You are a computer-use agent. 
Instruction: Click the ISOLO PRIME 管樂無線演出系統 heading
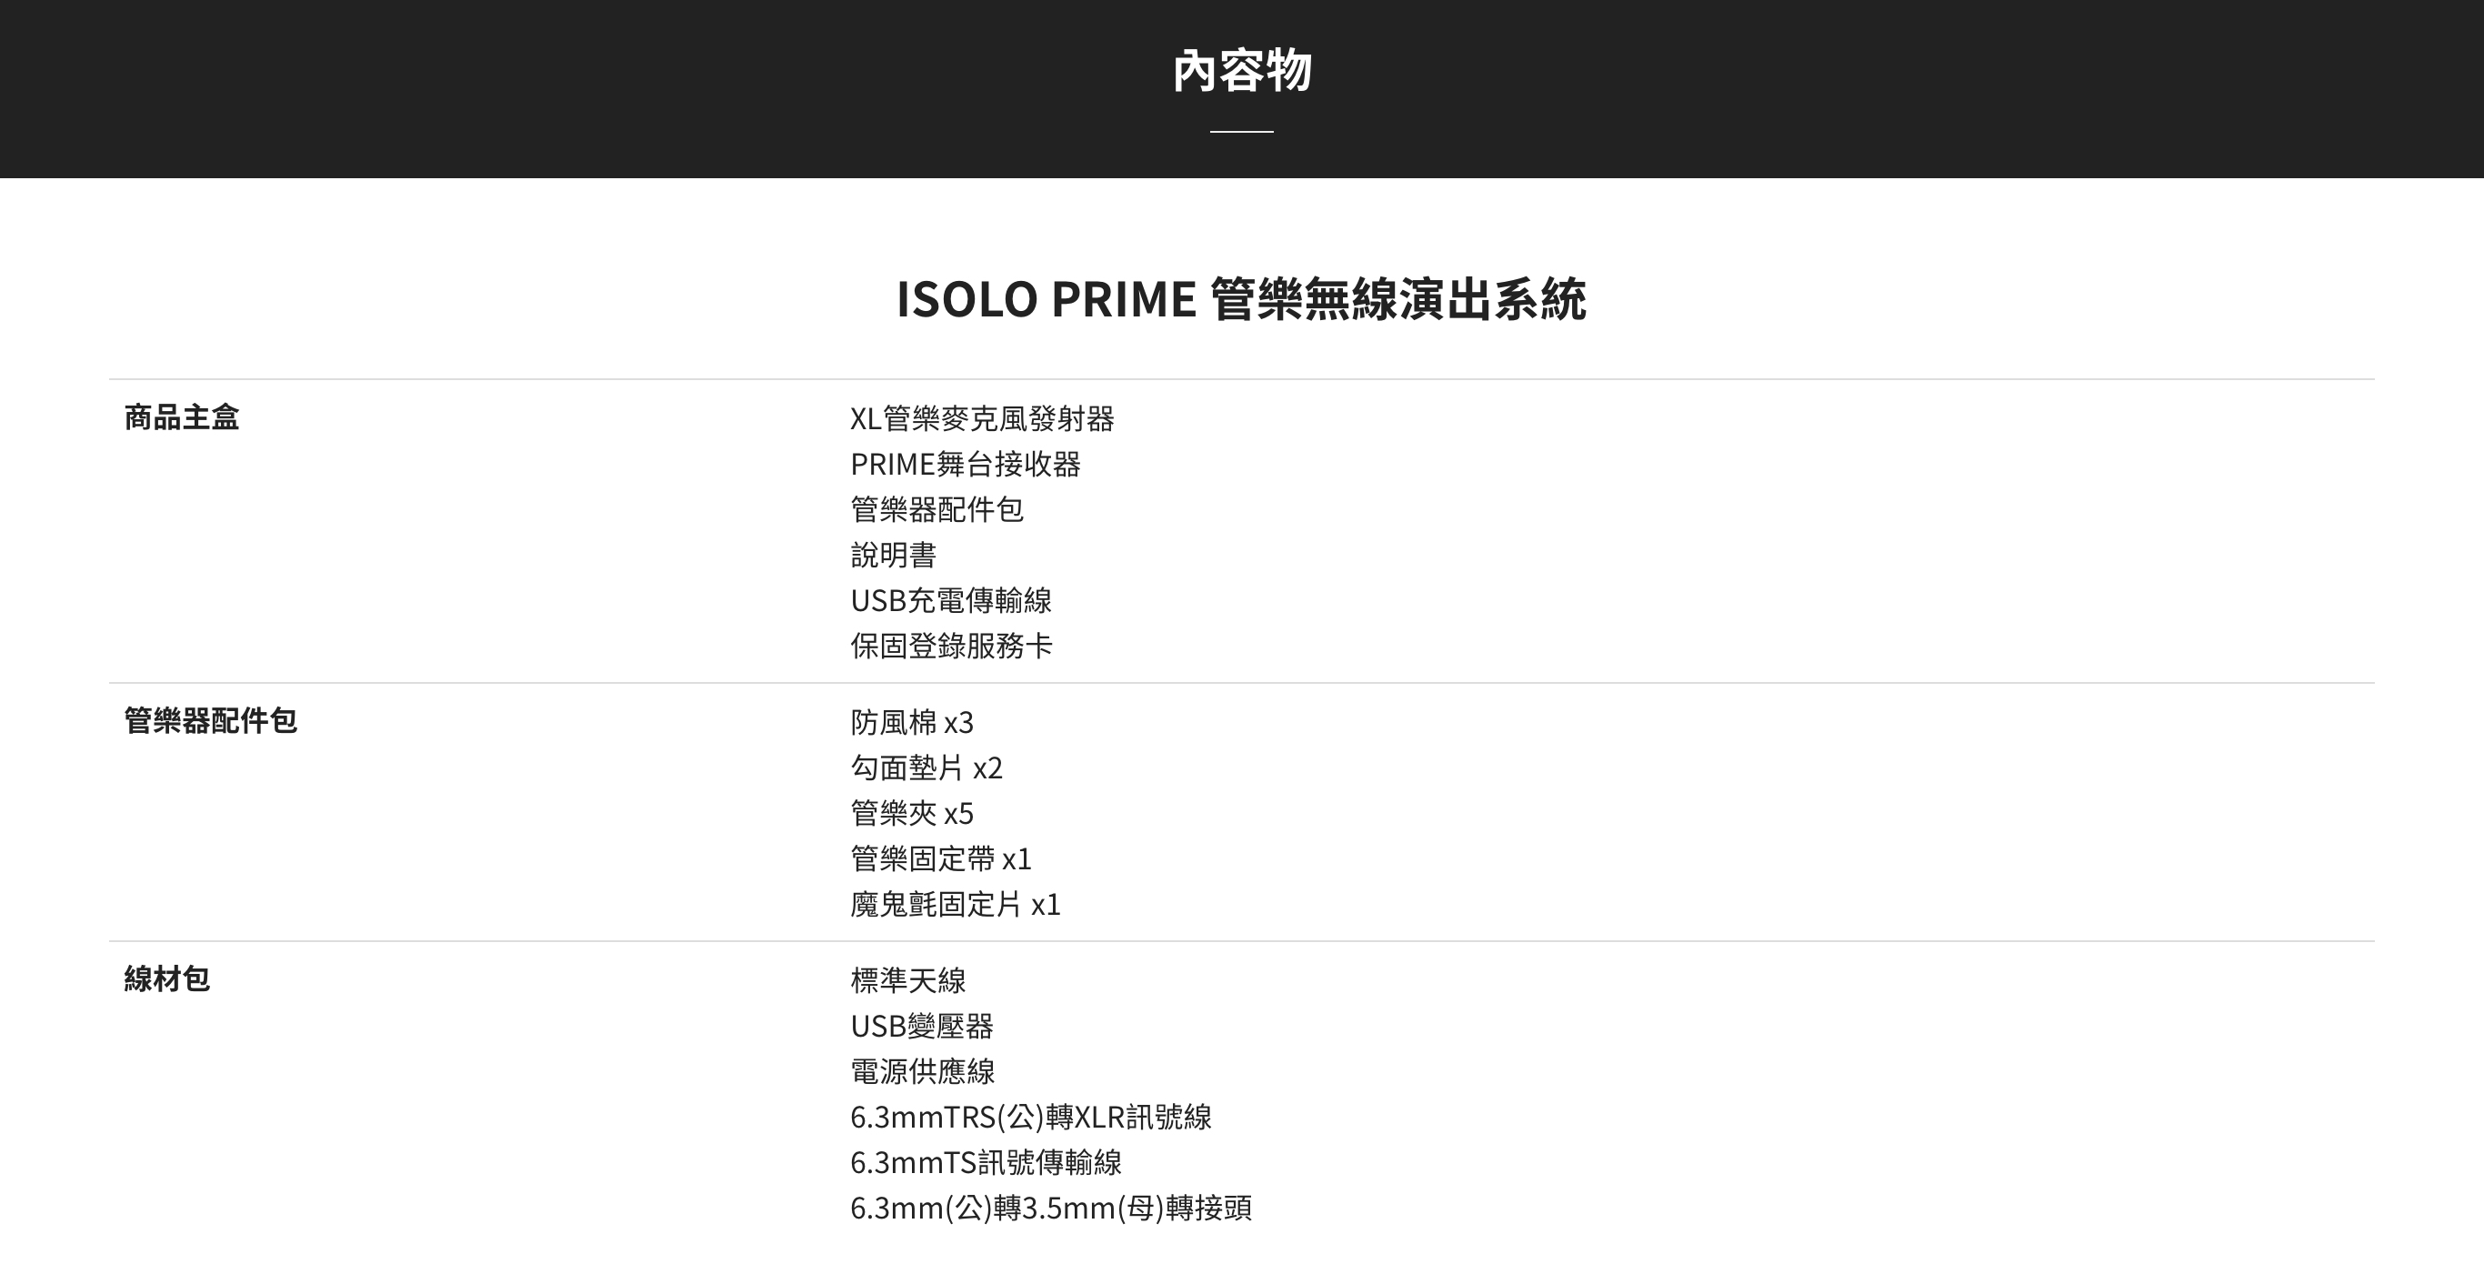pyautogui.click(x=1241, y=298)
